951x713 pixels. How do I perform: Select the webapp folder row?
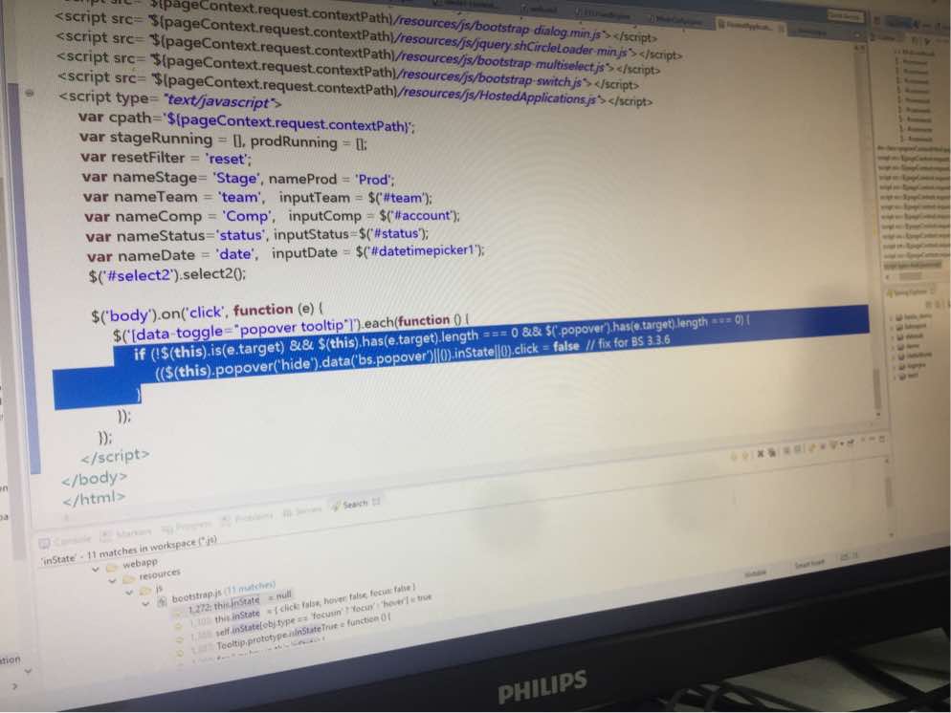pos(133,565)
